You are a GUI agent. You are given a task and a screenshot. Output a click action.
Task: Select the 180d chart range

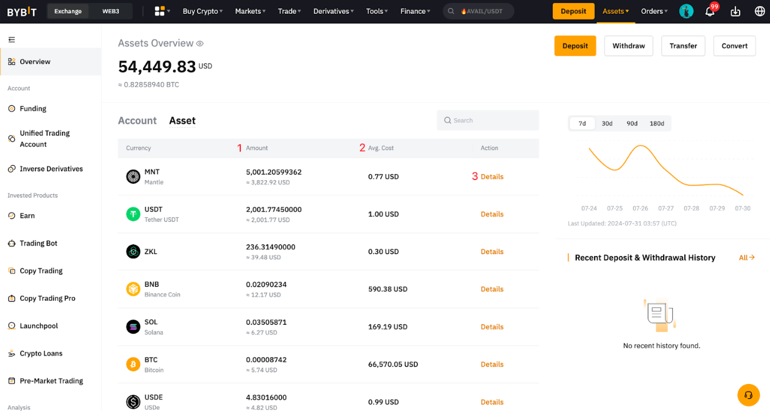pyautogui.click(x=657, y=124)
